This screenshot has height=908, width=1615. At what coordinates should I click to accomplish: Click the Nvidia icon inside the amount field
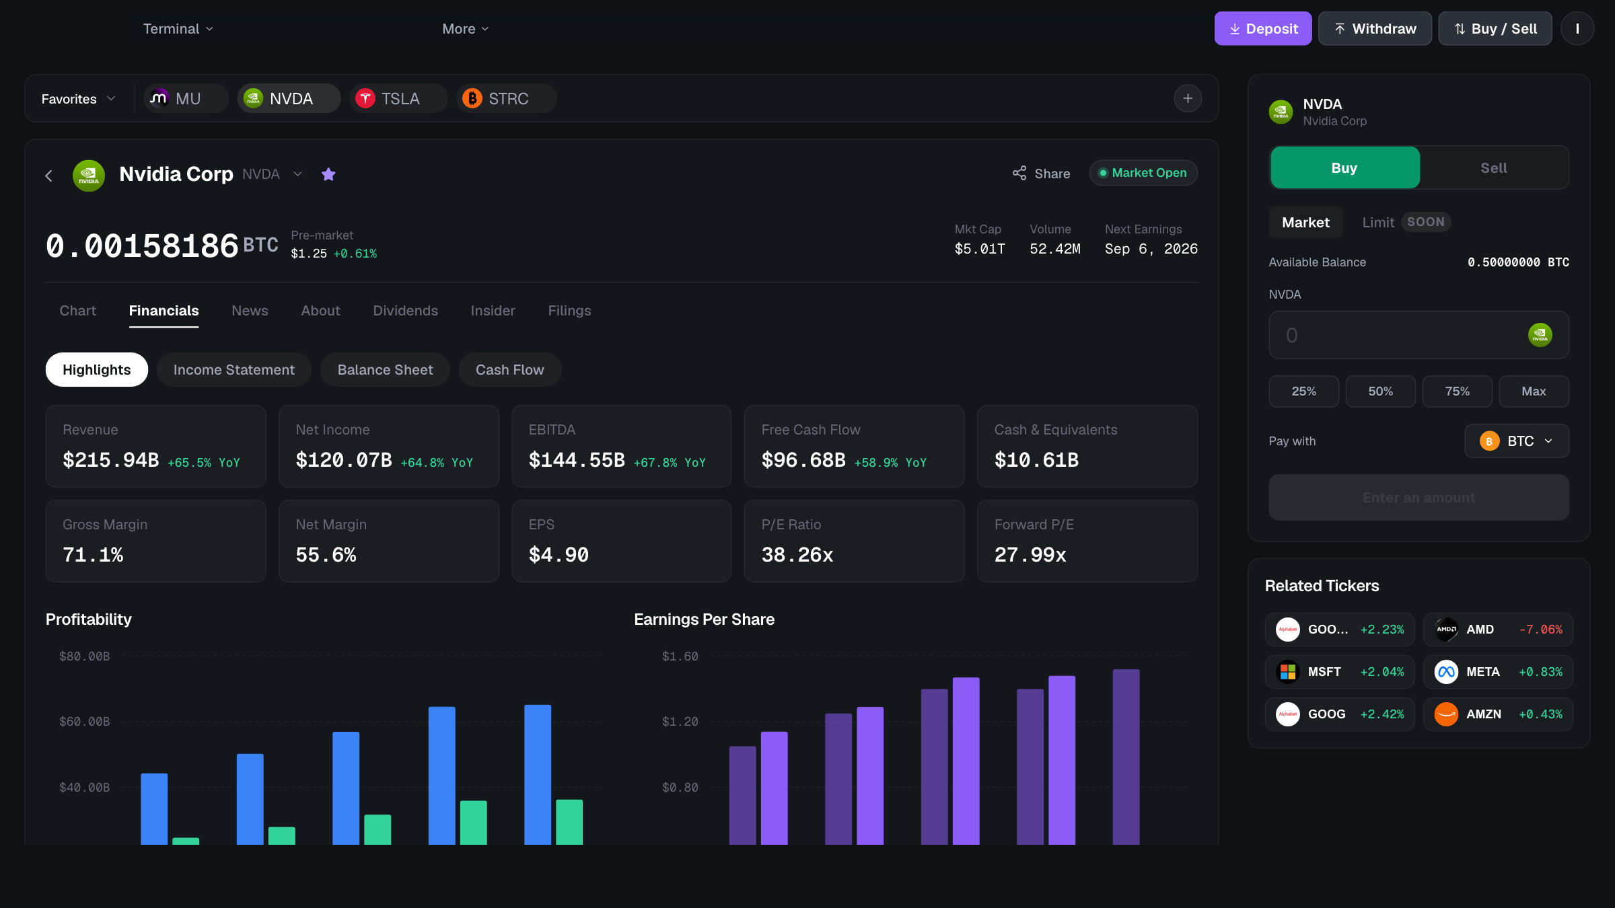[x=1540, y=334]
